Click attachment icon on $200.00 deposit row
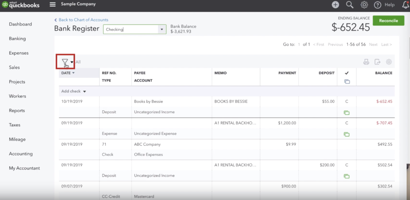 point(347,176)
